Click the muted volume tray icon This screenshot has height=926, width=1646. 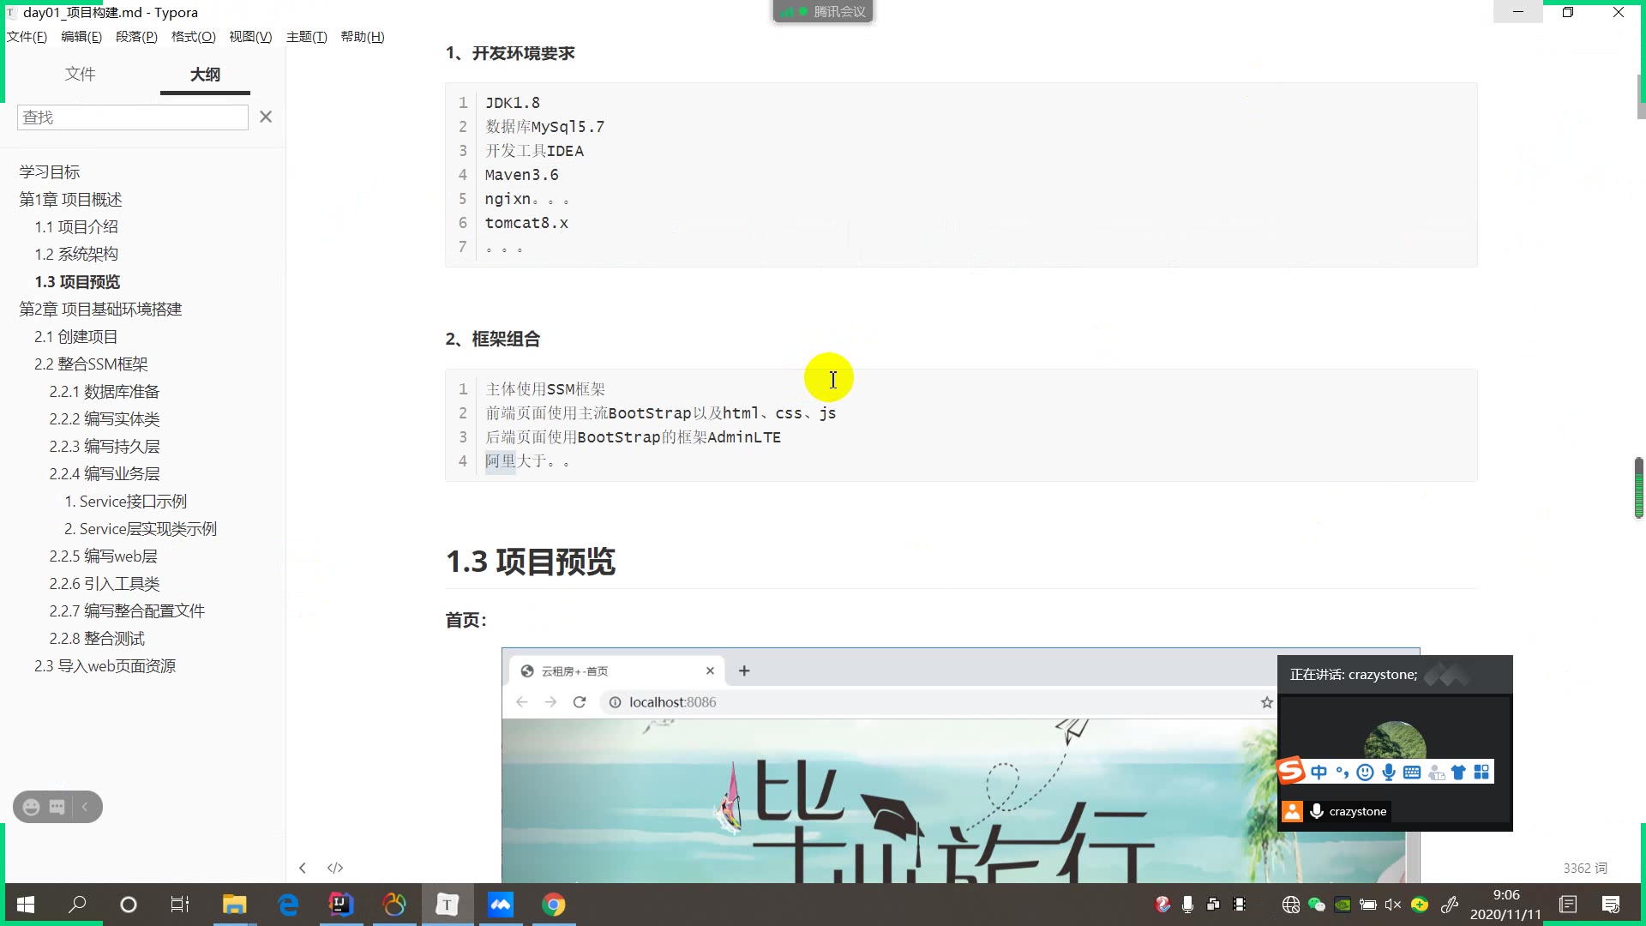point(1393,905)
